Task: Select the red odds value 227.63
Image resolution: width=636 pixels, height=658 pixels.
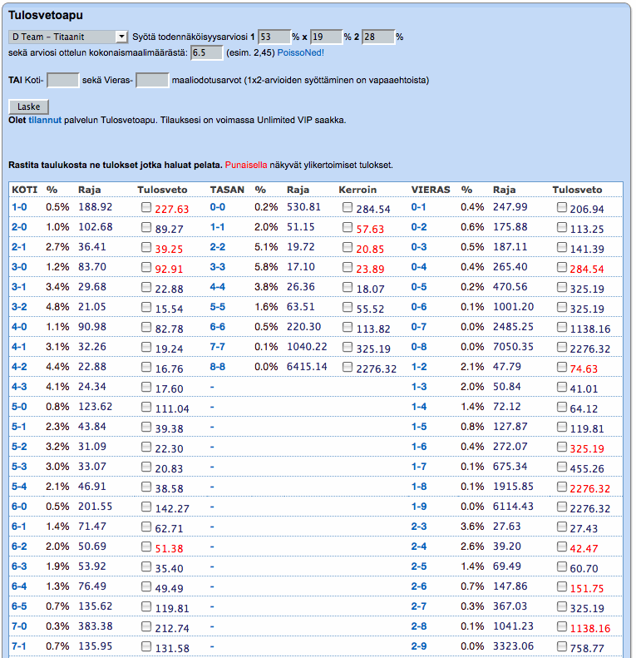Action: coord(172,209)
